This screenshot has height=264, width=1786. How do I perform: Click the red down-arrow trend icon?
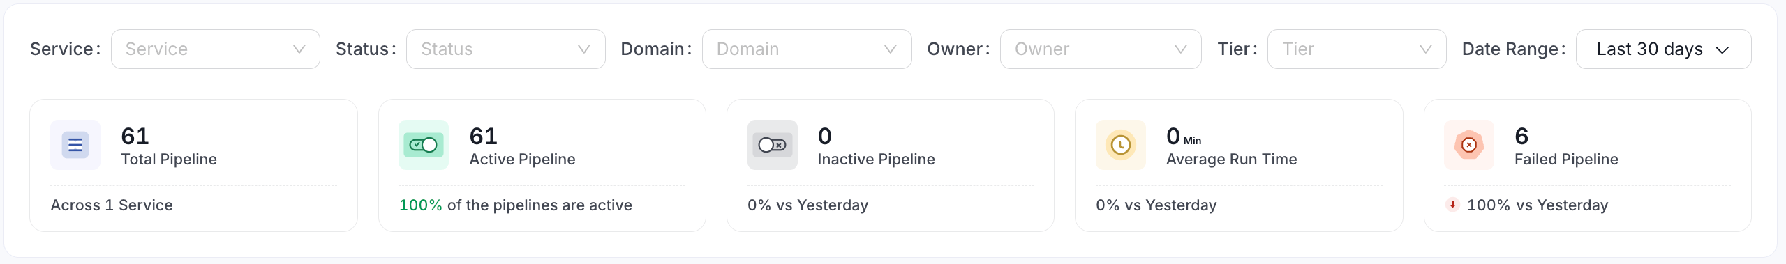pos(1452,205)
